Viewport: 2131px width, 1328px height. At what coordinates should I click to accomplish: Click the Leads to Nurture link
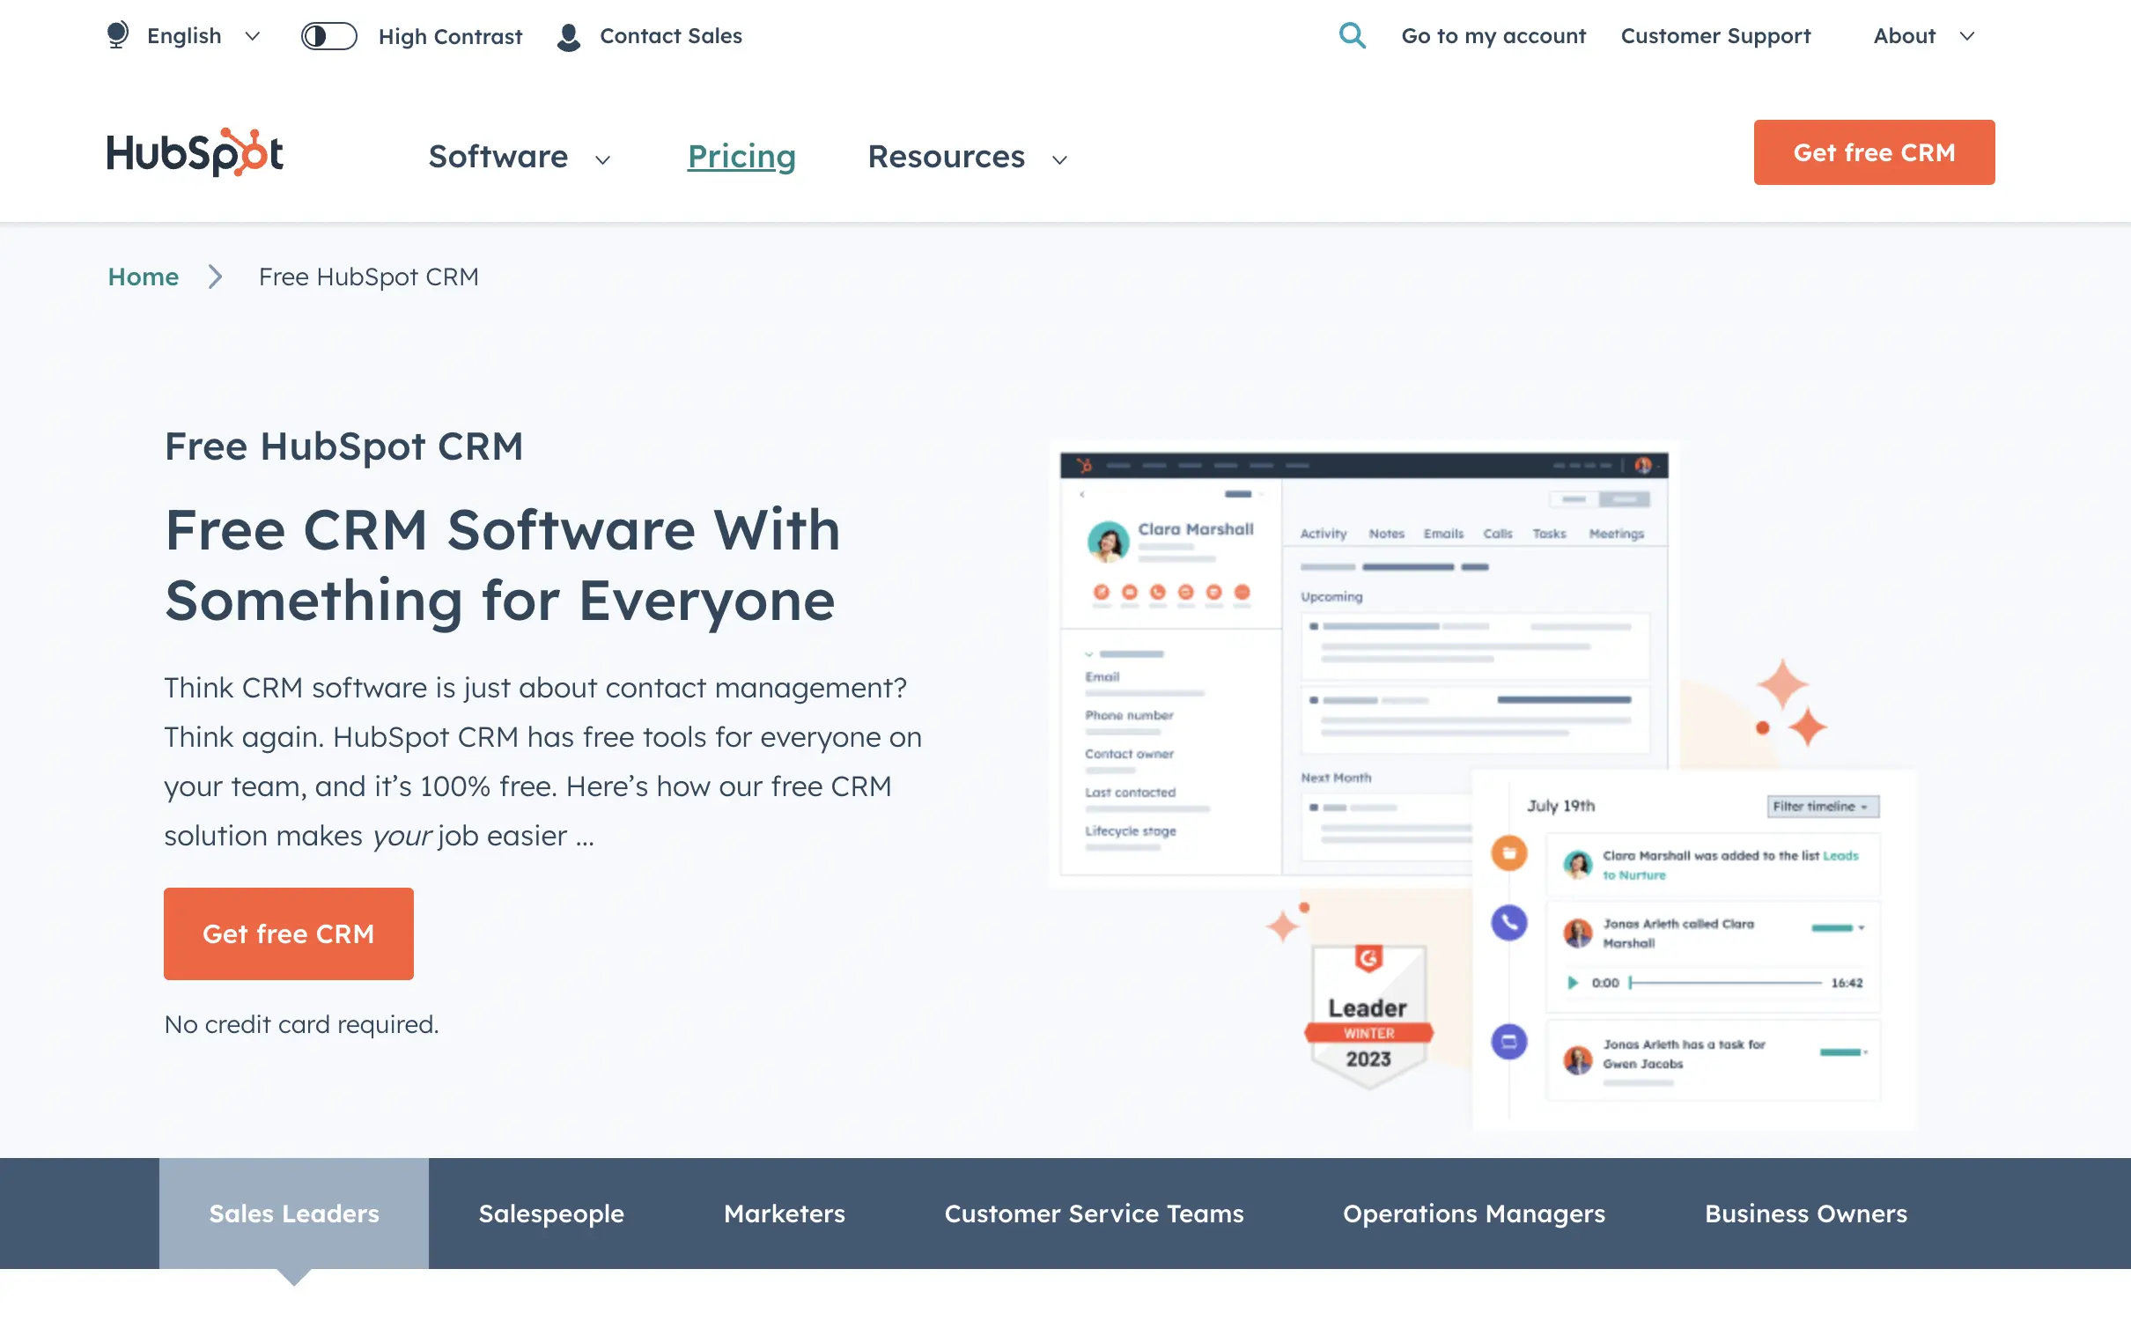1730,865
